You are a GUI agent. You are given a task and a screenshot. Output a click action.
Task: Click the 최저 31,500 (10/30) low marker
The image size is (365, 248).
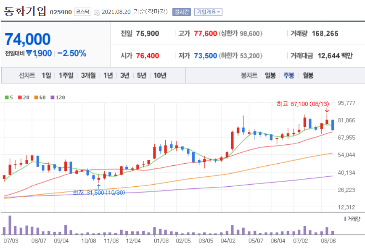99,193
